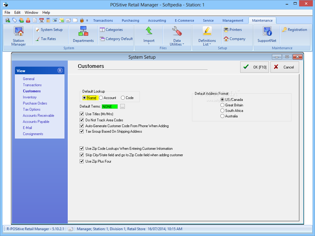The height and width of the screenshot is (236, 315).
Task: Click the database refresh icon in quick toolbar
Action: click(x=8, y=20)
